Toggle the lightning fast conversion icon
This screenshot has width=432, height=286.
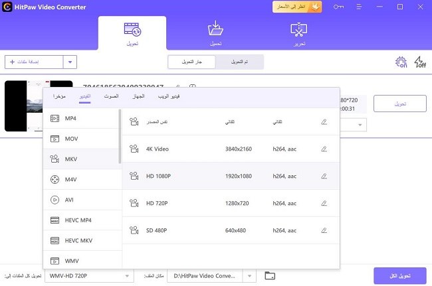tap(420, 62)
